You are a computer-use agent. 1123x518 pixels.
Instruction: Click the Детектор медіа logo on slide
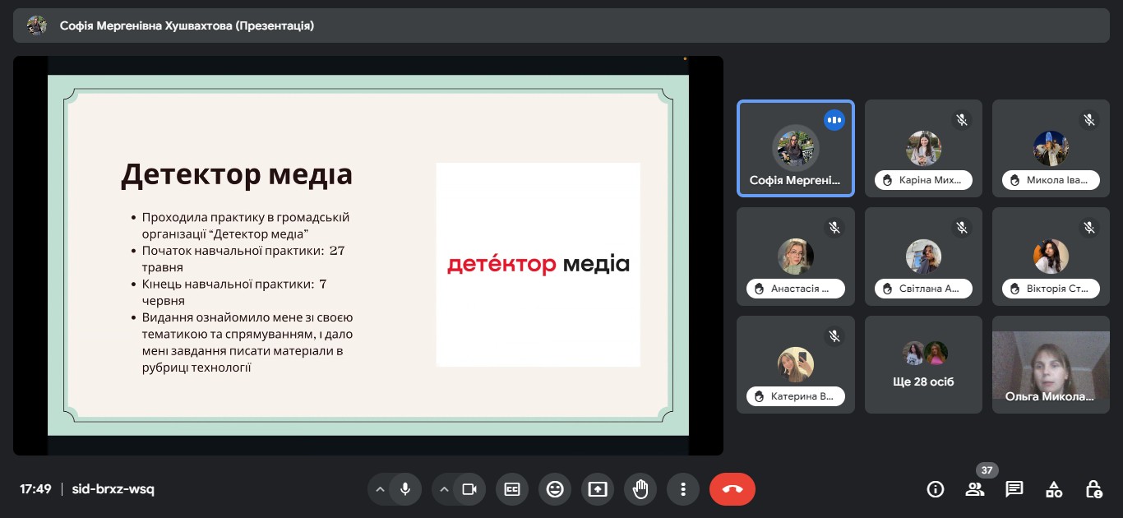point(538,264)
